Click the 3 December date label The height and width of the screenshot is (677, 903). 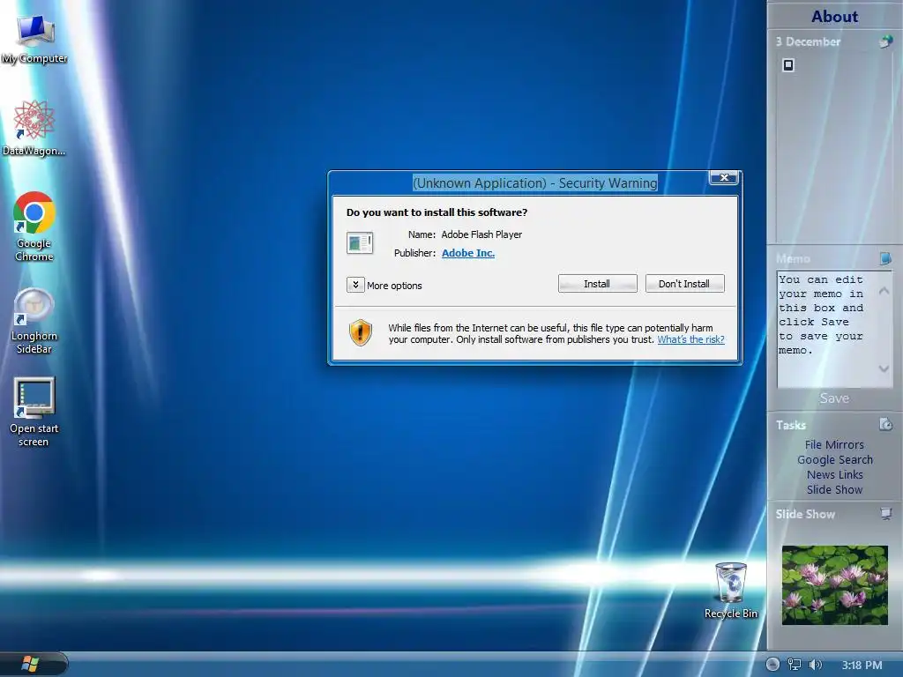tap(808, 41)
